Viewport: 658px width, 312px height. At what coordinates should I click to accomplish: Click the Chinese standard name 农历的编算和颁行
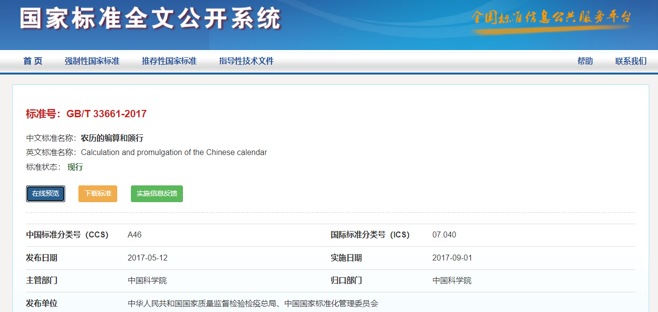pyautogui.click(x=112, y=138)
